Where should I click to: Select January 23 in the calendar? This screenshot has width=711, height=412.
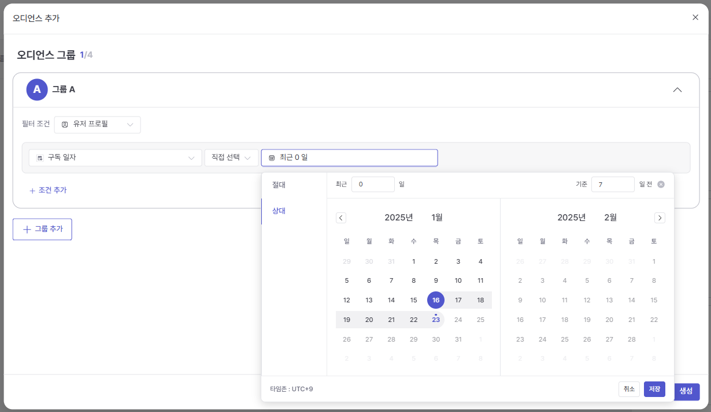(x=436, y=320)
